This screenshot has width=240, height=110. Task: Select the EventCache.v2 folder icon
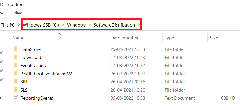tap(16, 66)
